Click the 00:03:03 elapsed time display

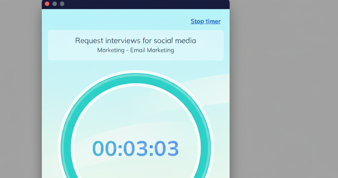[x=135, y=148]
